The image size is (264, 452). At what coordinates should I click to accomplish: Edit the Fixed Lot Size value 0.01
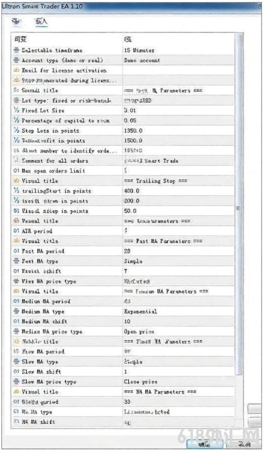130,110
